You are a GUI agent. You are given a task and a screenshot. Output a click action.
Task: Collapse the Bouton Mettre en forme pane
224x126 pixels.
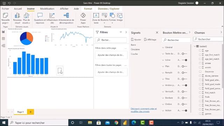190,32
